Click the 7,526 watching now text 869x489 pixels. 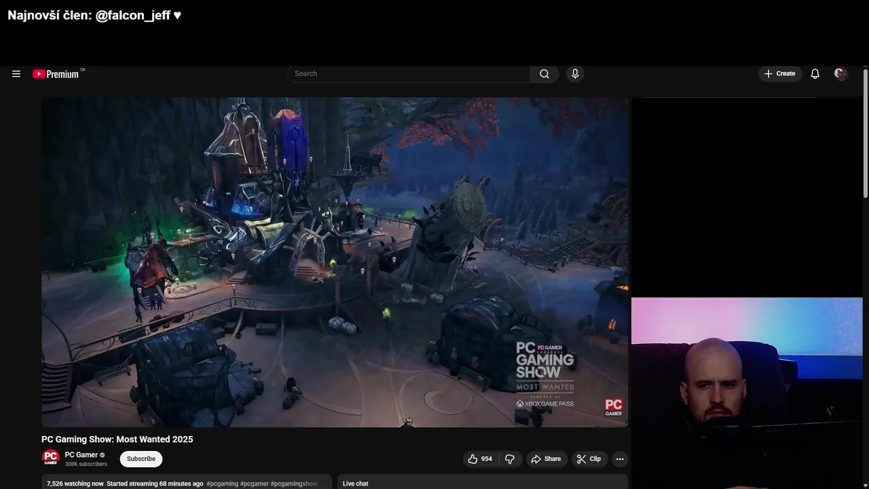[x=75, y=484]
